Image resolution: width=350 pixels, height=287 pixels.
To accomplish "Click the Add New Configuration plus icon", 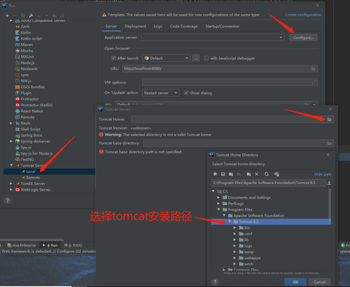I will click(x=7, y=16).
